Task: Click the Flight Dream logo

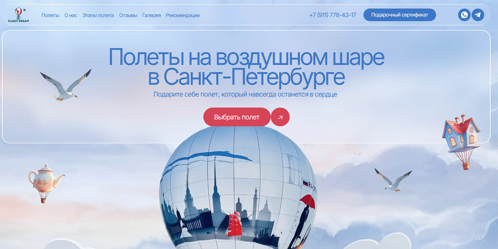Action: (19, 15)
